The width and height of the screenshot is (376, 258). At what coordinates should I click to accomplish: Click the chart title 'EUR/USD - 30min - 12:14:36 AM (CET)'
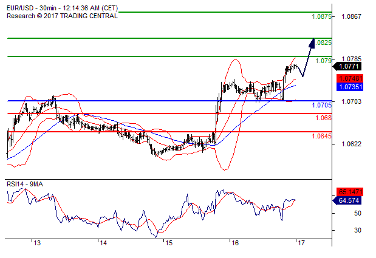63,8
